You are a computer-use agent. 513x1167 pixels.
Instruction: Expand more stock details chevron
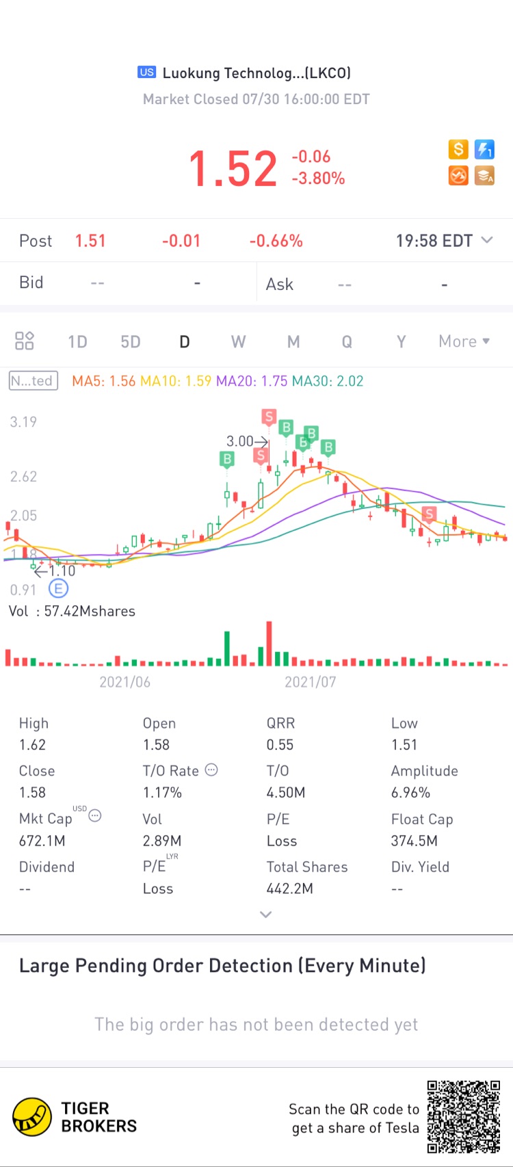(x=266, y=915)
